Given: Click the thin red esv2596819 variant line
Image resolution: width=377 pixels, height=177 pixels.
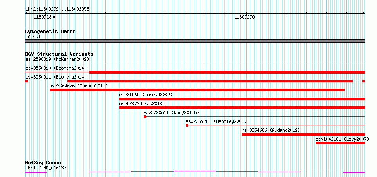Looking at the screenshot, I should coord(195,63).
